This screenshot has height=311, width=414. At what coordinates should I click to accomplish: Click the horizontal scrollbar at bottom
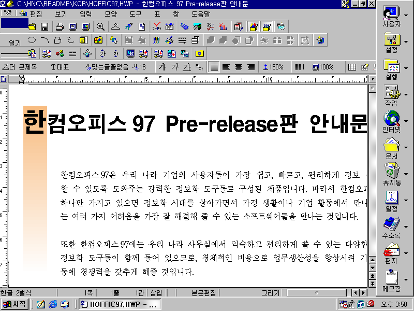point(317,293)
